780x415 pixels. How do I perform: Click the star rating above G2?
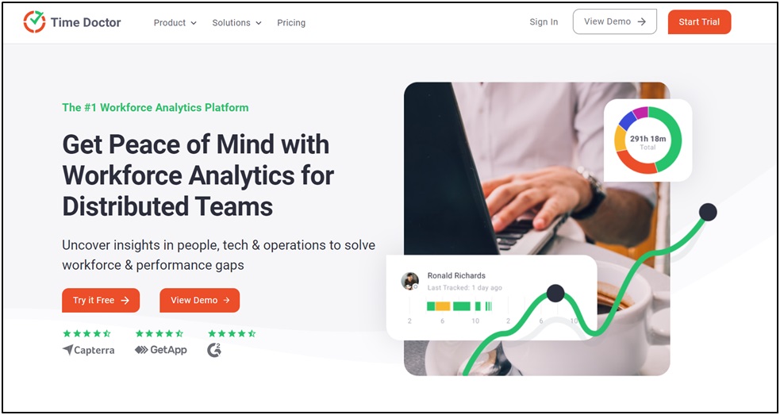[x=232, y=333]
